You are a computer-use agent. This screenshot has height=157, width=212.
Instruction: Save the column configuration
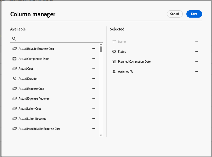[x=194, y=14]
